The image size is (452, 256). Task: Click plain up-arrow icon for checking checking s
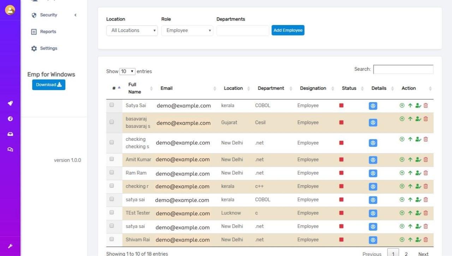tap(410, 139)
